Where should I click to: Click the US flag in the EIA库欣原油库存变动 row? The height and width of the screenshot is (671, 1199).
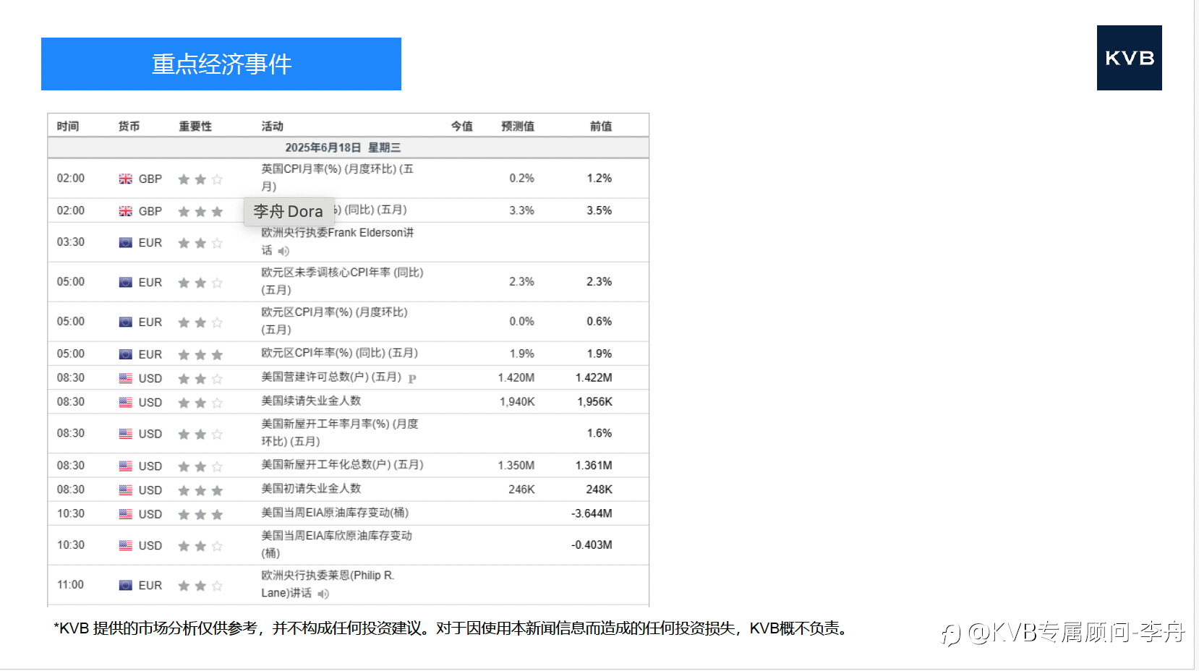(x=126, y=546)
